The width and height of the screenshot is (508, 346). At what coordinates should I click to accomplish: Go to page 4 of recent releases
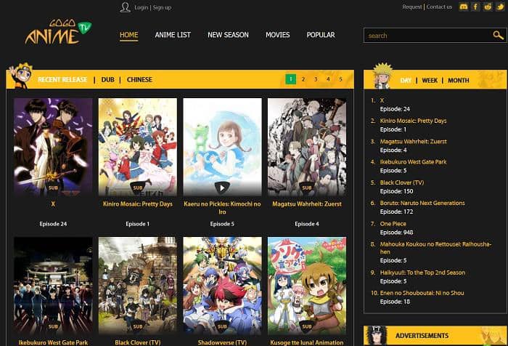coord(328,79)
